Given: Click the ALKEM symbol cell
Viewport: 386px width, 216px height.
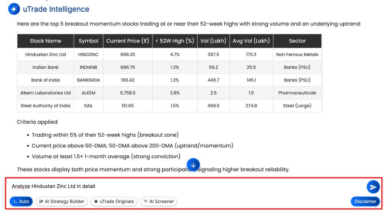Looking at the screenshot, I should 88,93.
